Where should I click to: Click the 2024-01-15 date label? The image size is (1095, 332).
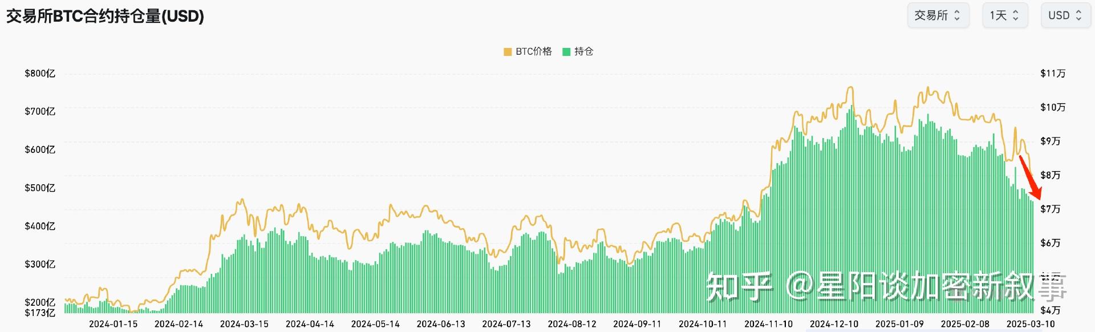pos(113,324)
